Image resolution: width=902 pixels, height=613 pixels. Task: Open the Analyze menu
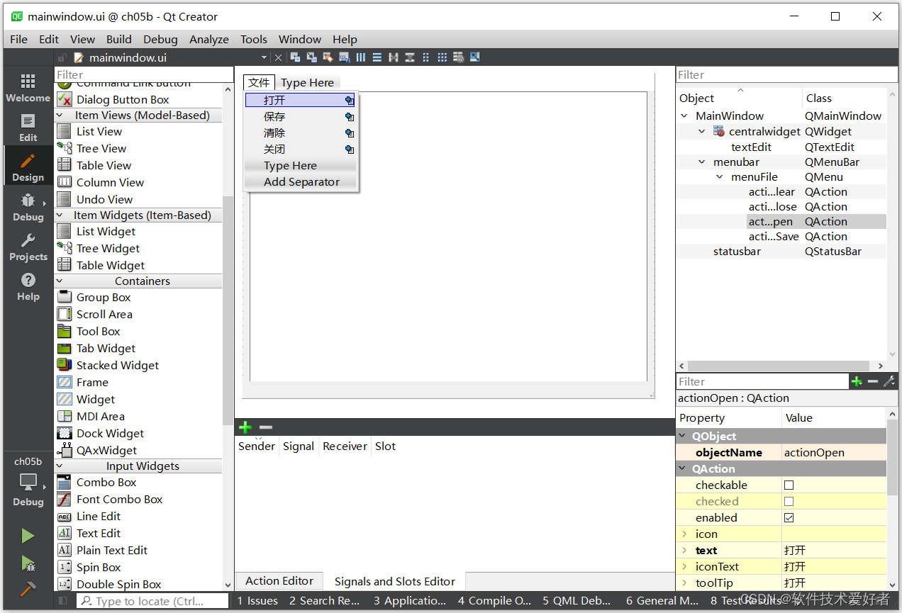[209, 40]
